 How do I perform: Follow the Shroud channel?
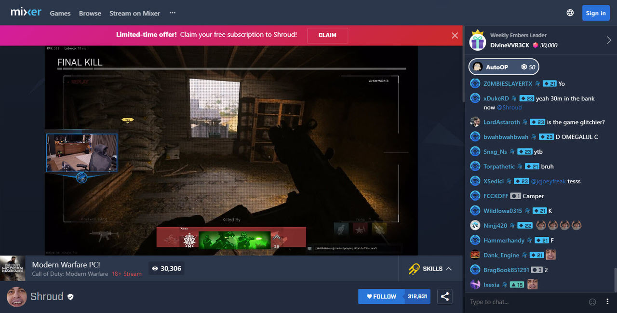pyautogui.click(x=381, y=297)
